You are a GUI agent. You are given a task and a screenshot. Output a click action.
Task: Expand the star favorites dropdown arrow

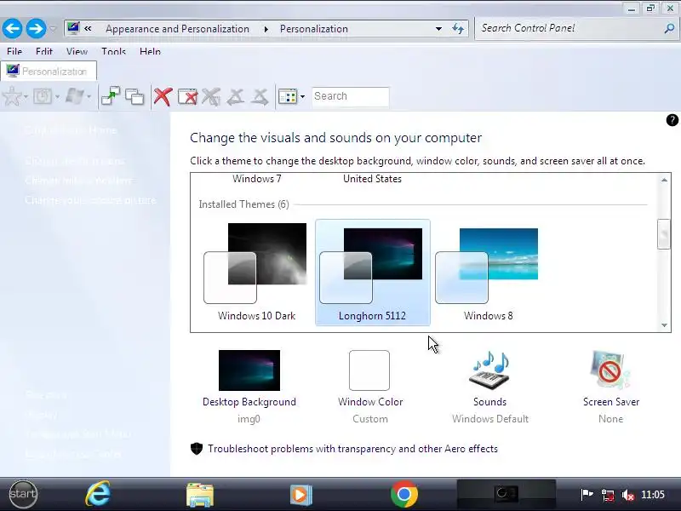[26, 96]
